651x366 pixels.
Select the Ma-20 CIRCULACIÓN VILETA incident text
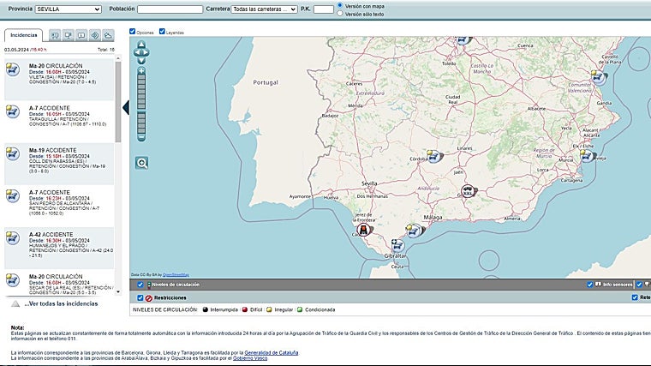click(x=63, y=74)
